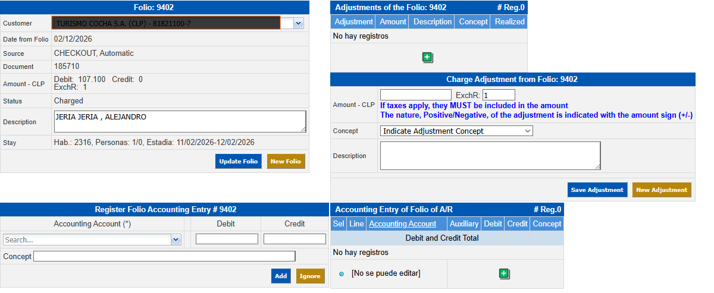This screenshot has height=293, width=714.
Task: Sort by the Accounting Account column header link
Action: [x=402, y=224]
